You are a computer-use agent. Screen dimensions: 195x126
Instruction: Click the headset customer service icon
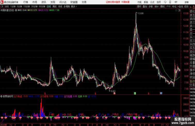pyautogui.click(x=165, y=2)
